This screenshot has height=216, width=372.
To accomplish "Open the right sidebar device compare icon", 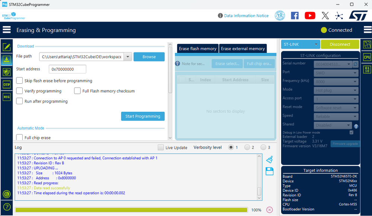I will (x=367, y=45).
